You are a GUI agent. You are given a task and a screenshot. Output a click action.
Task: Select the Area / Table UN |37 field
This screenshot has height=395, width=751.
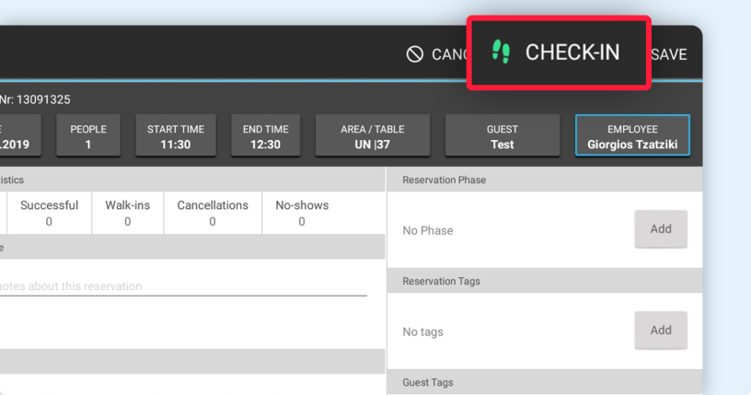click(x=372, y=136)
